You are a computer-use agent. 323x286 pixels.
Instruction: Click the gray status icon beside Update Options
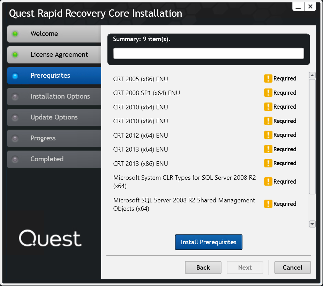(x=14, y=117)
